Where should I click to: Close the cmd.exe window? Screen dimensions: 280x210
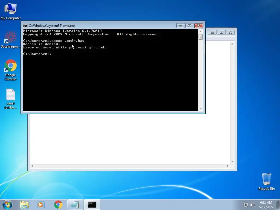pos(199,26)
